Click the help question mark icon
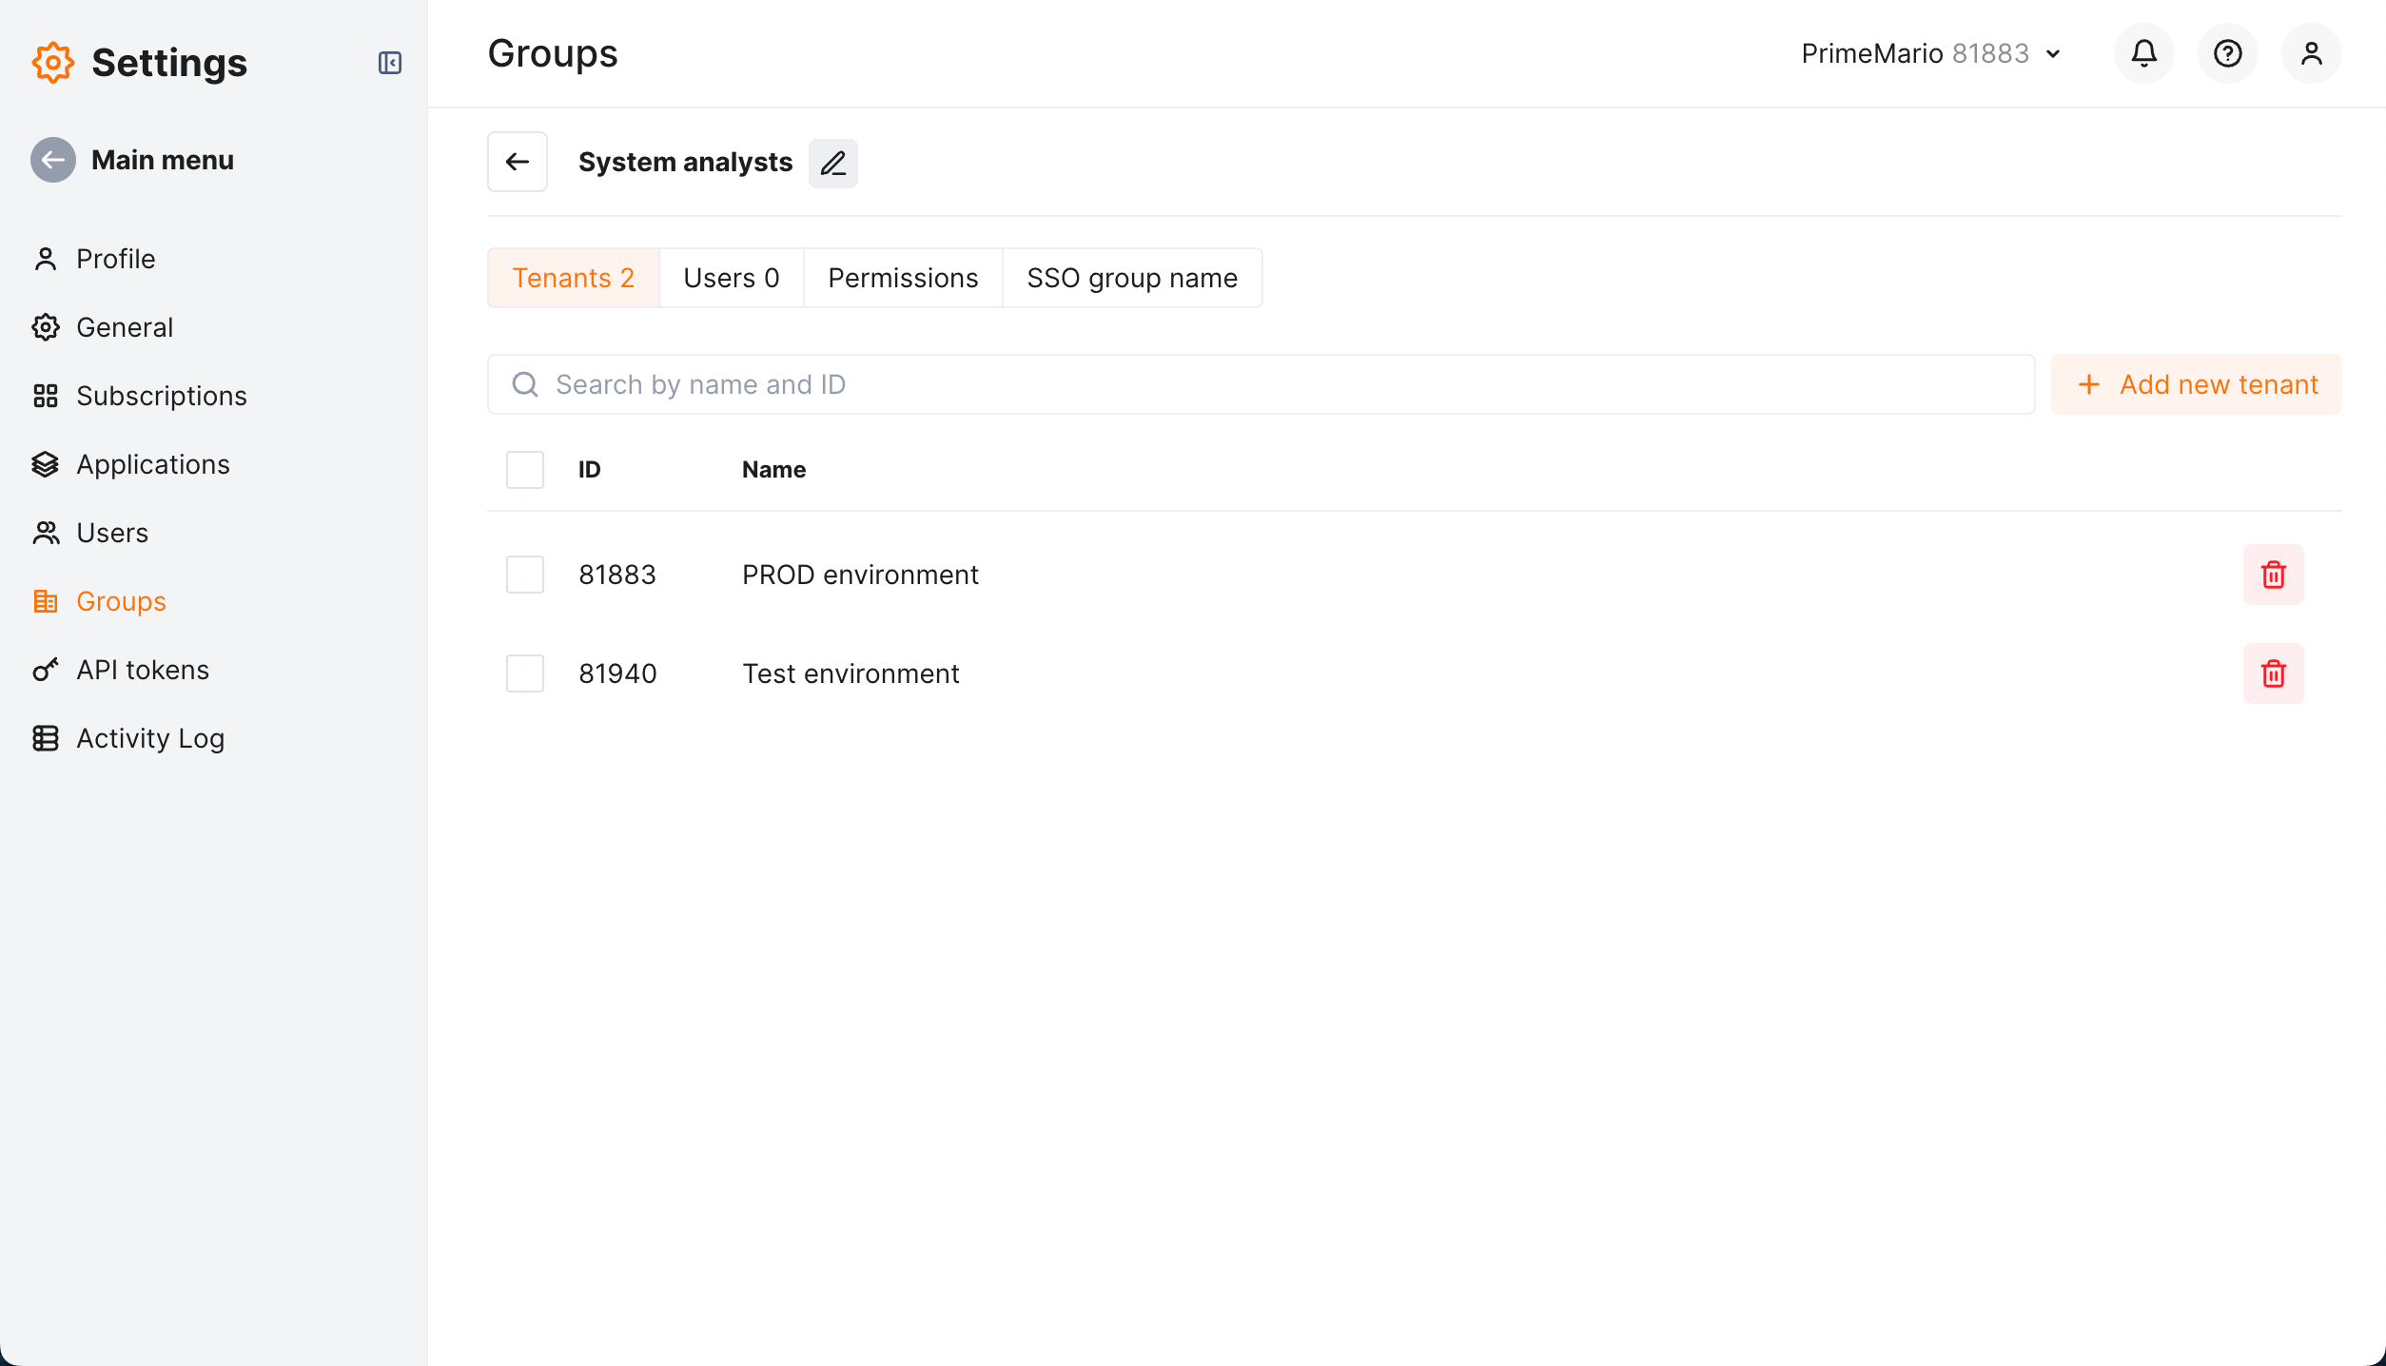 pyautogui.click(x=2227, y=53)
